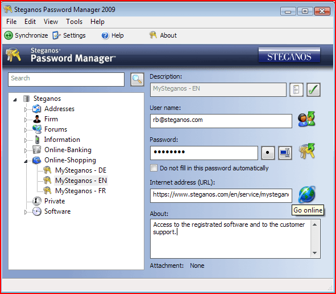Viewport: 336px width, 294px height.
Task: Click the Information phone icon
Action: pyautogui.click(x=38, y=140)
